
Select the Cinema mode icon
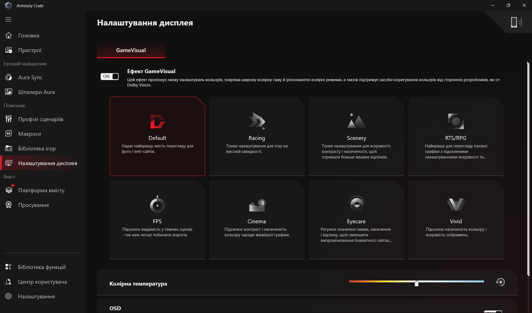click(257, 205)
